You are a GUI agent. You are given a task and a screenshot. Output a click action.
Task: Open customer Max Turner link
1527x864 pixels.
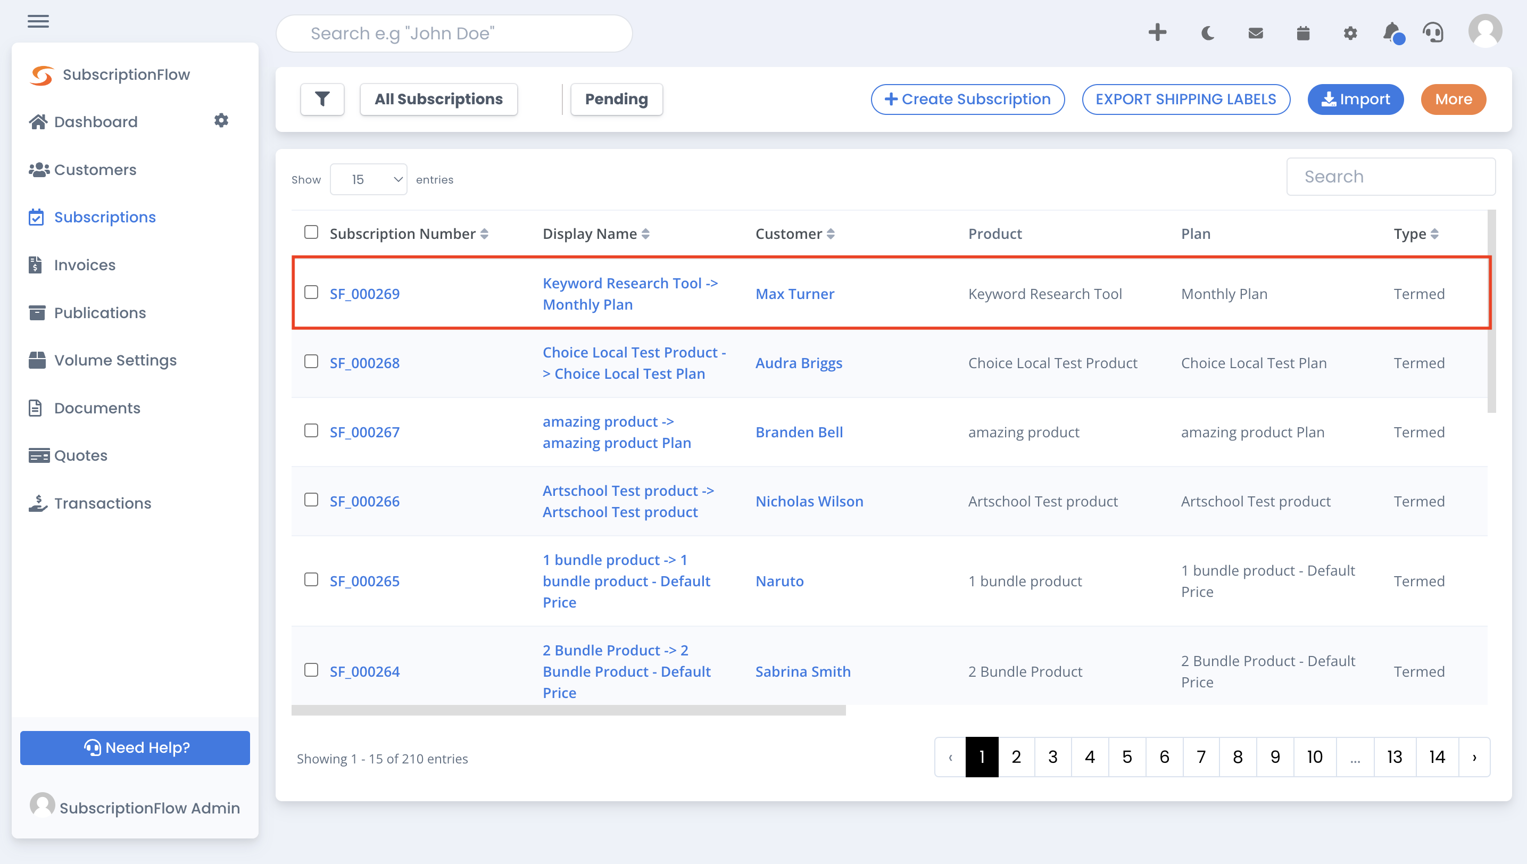pyautogui.click(x=795, y=294)
